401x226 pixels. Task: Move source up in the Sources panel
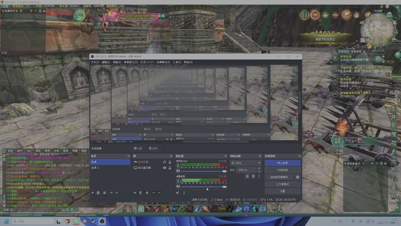(153, 193)
